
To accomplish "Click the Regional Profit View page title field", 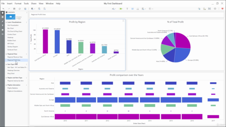I will 126,14.
